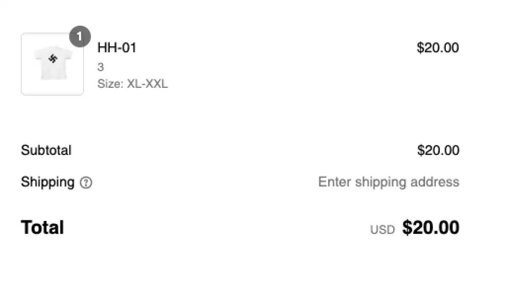Click the variant number 3 under HH-01
The width and height of the screenshot is (507, 297).
(x=101, y=67)
